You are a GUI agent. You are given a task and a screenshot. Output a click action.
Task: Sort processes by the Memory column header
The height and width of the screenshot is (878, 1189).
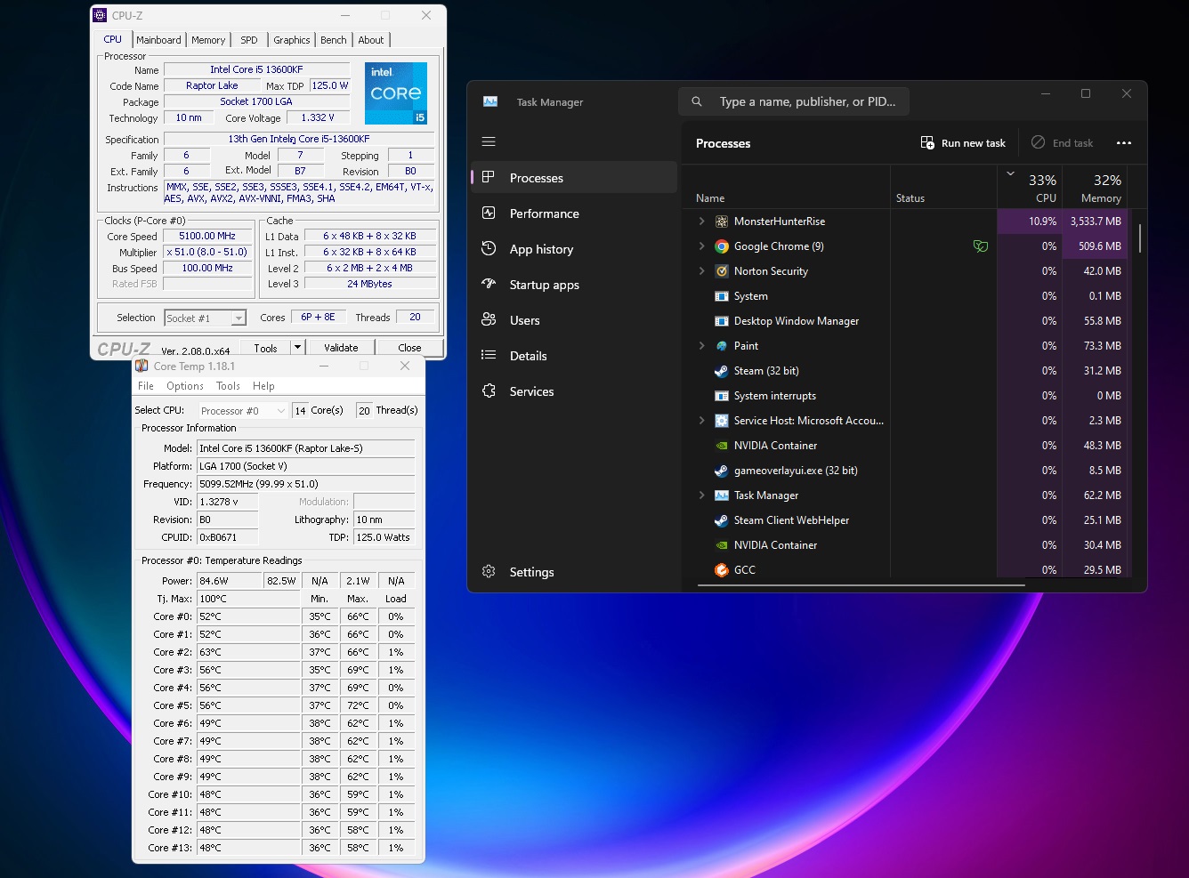(1095, 188)
